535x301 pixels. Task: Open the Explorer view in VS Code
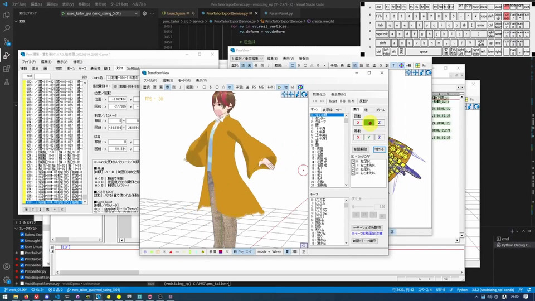tap(7, 15)
